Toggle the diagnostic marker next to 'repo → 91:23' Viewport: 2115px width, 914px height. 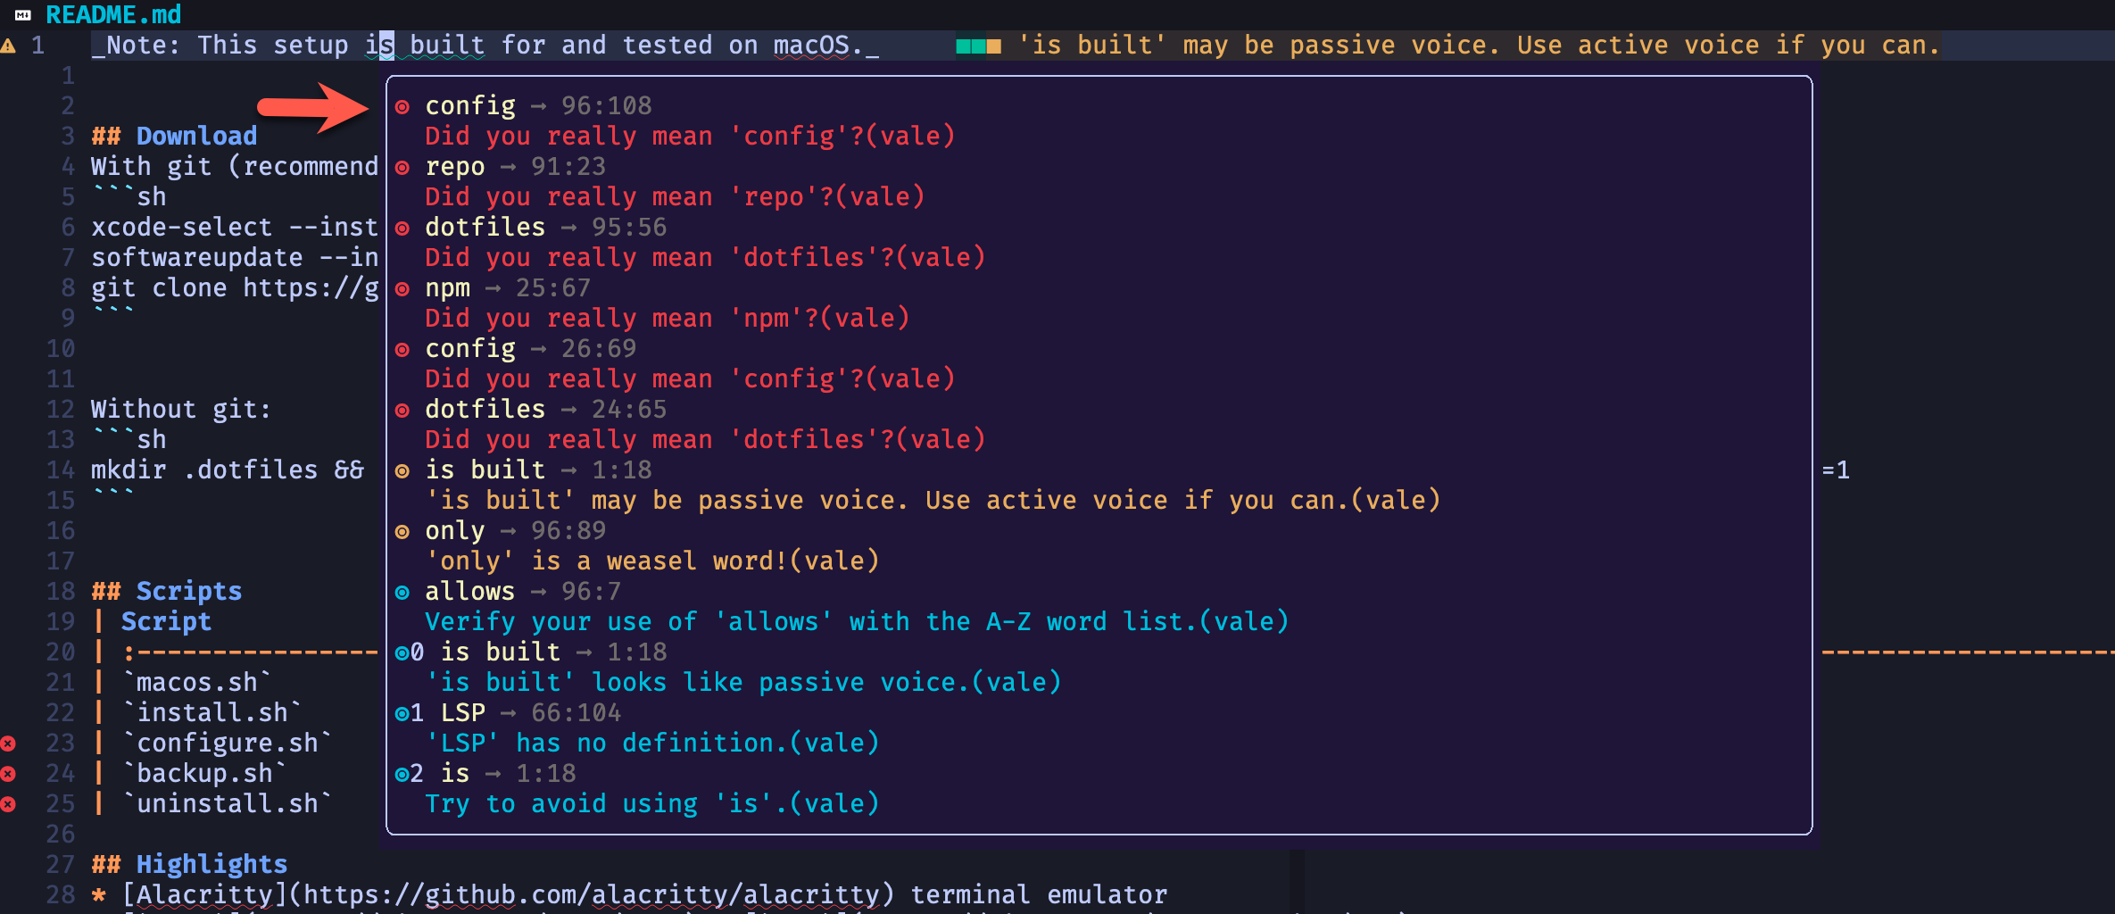[x=403, y=166]
